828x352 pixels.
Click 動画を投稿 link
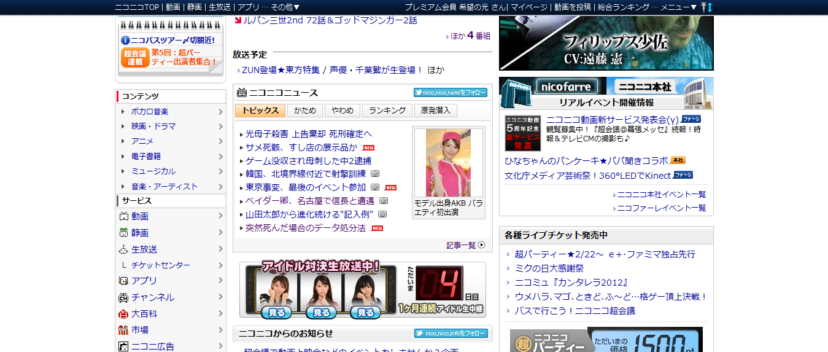tap(573, 7)
